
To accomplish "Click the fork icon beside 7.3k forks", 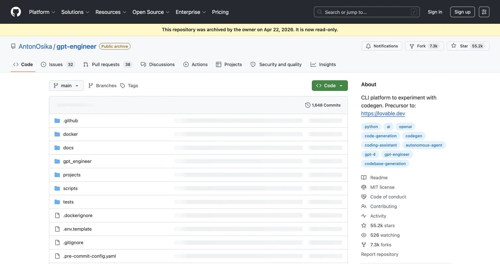I will [x=364, y=245].
